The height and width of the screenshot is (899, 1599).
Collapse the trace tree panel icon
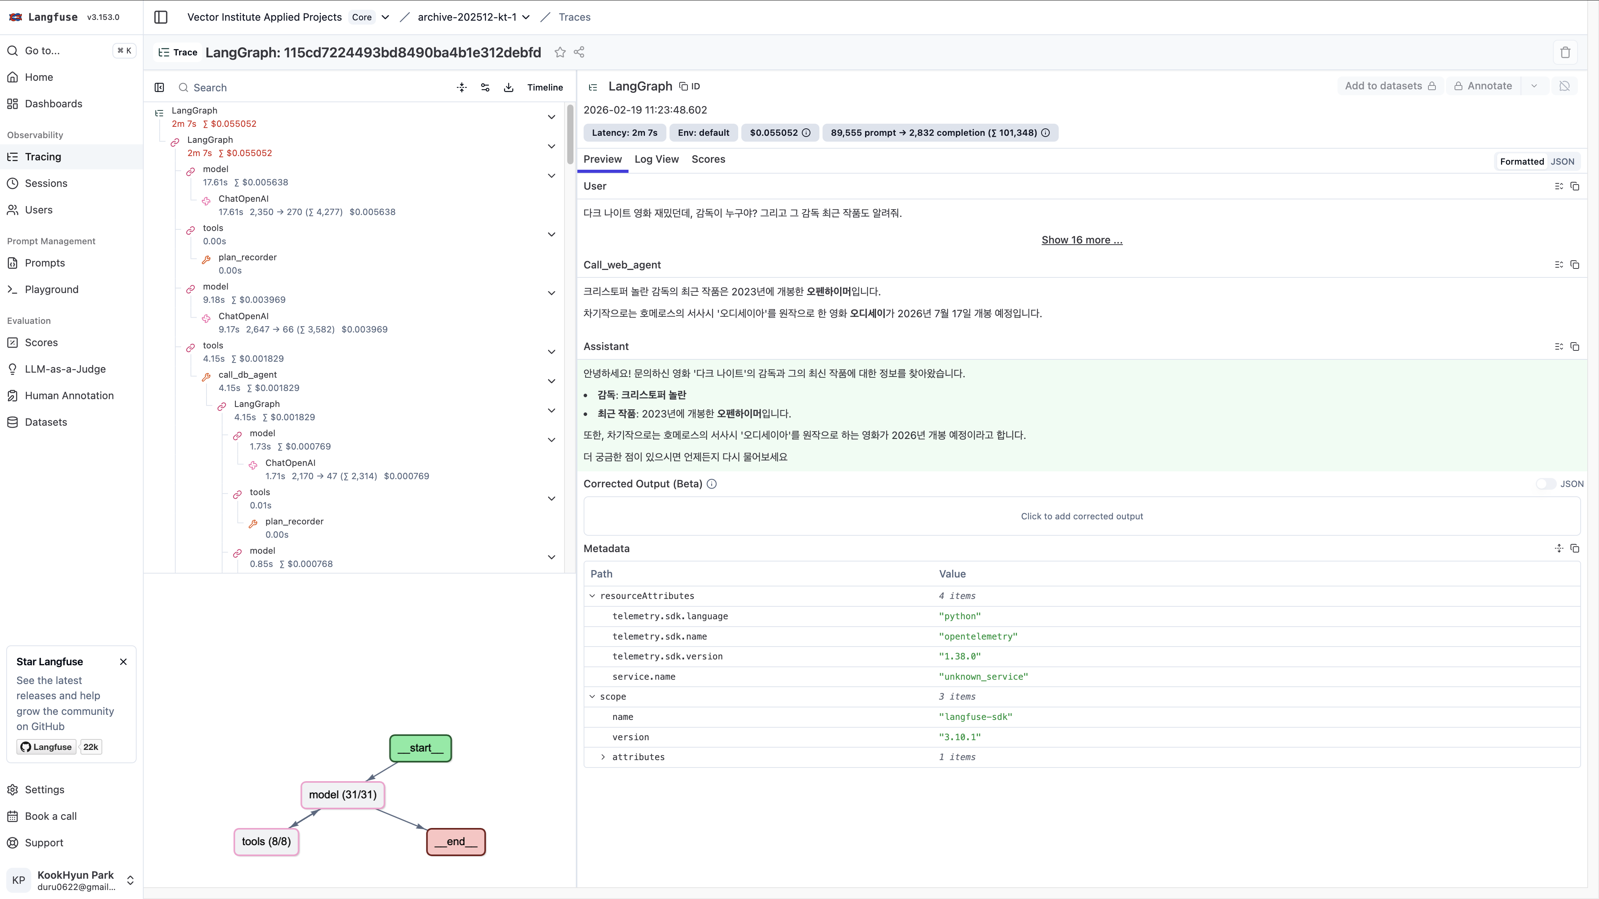click(160, 87)
